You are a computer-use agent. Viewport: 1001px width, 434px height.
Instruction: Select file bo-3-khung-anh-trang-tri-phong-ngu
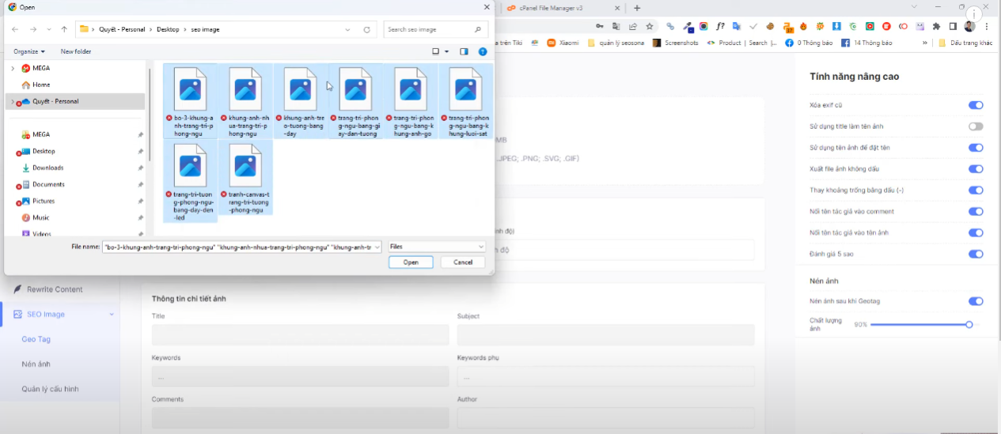point(190,101)
